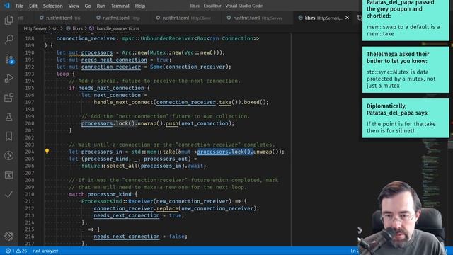The width and height of the screenshot is (453, 255).
Task: Expand HttpServer breadcrumb segment
Action: (35, 28)
